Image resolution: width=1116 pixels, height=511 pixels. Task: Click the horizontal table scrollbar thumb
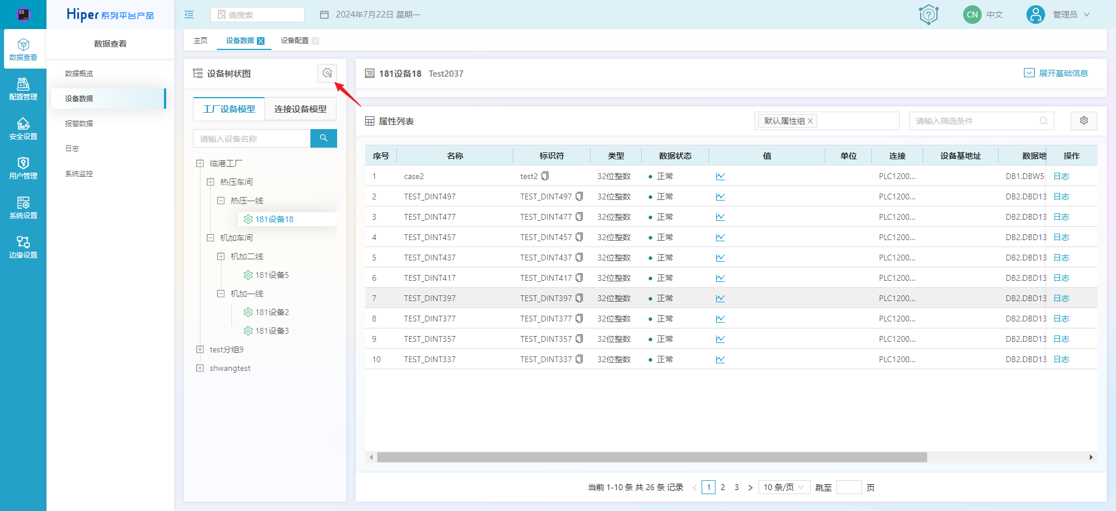click(652, 457)
